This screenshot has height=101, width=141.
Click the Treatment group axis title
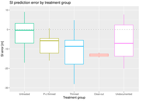click(x=74, y=98)
